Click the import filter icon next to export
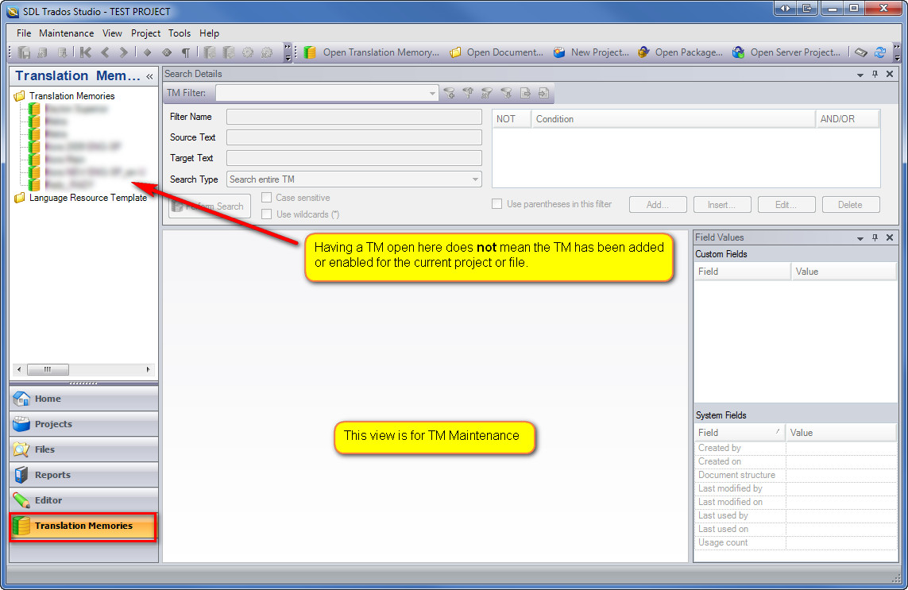 (543, 93)
